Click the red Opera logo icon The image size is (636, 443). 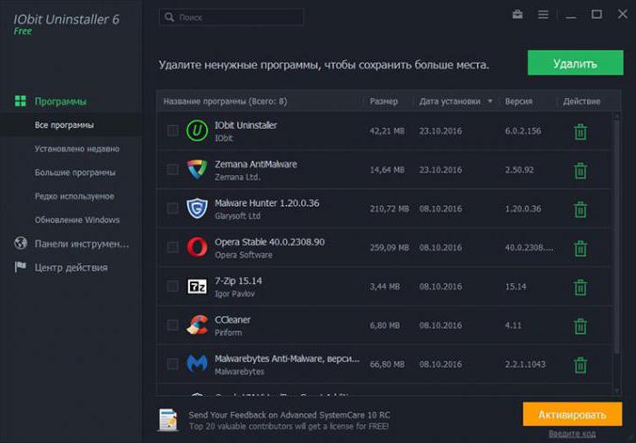coord(197,247)
